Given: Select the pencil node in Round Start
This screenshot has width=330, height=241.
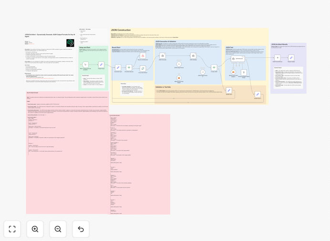Looking at the screenshot, I should point(118,68).
